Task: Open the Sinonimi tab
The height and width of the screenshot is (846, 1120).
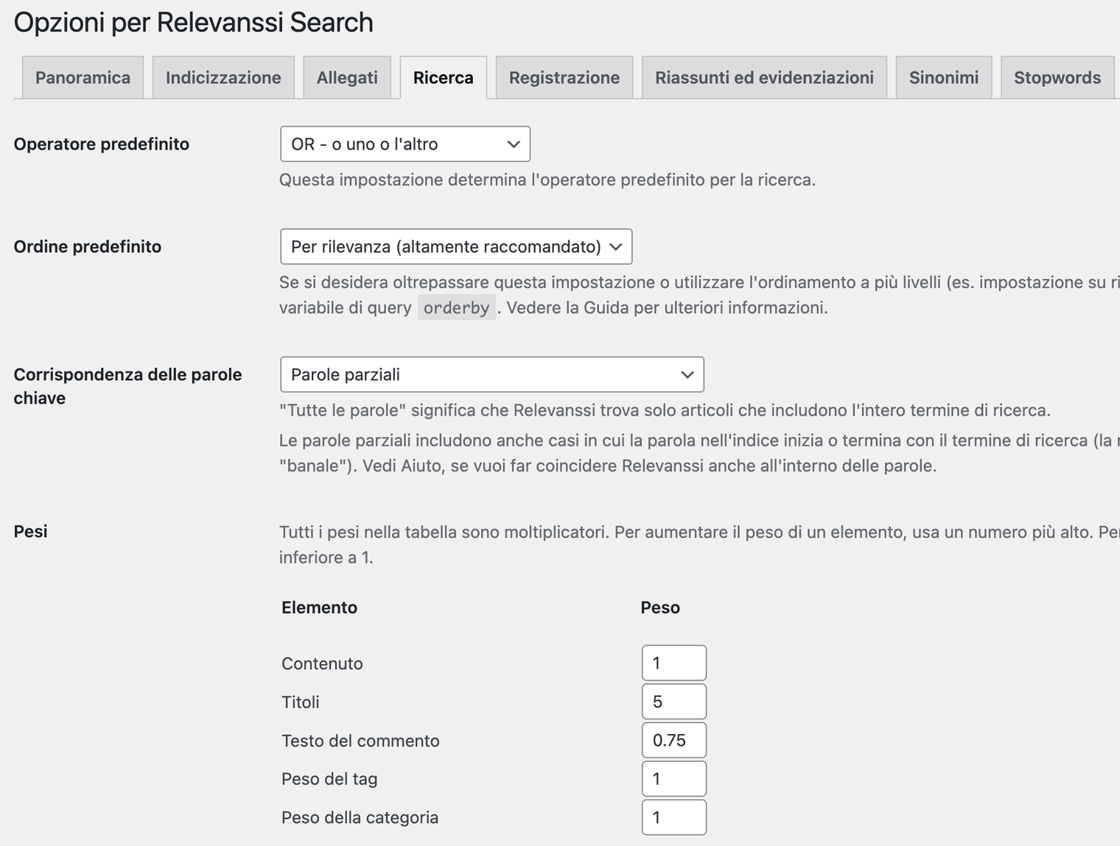Action: (x=944, y=77)
